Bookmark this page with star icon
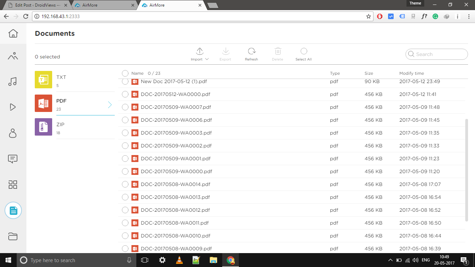The image size is (475, 267). click(369, 16)
